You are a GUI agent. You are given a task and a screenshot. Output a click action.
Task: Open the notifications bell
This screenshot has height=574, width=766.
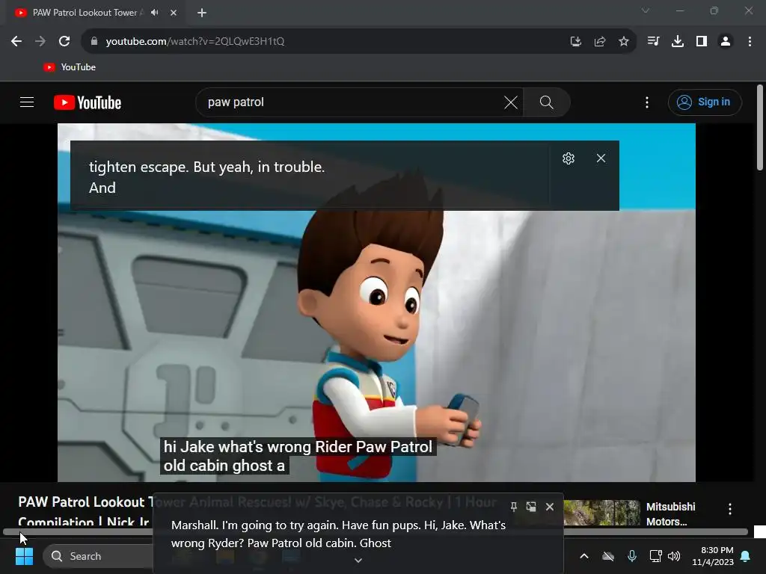(x=746, y=556)
